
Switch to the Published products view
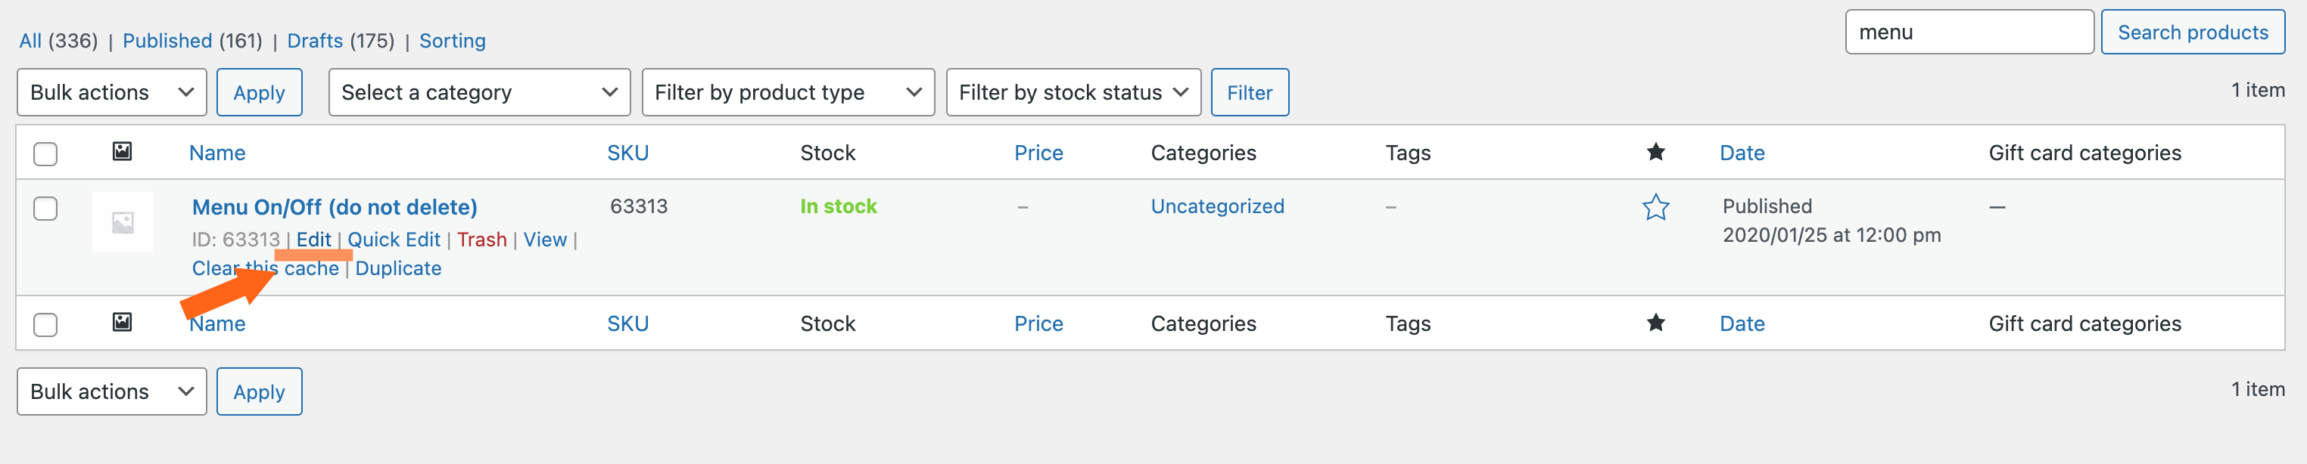pyautogui.click(x=167, y=41)
